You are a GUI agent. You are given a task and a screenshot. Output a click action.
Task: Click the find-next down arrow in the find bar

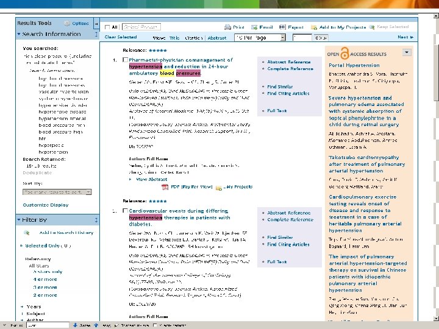(x=75, y=325)
